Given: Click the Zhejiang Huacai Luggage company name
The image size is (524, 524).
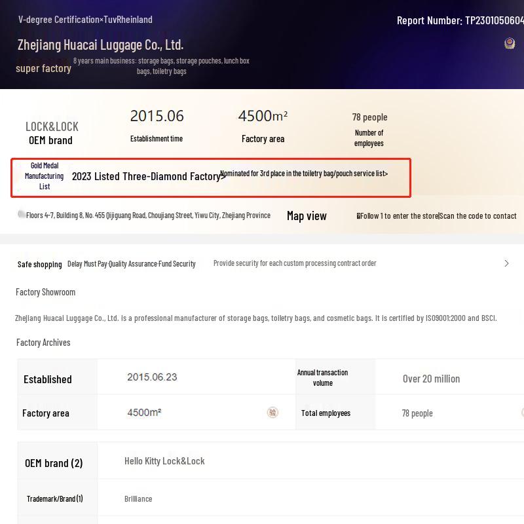Looking at the screenshot, I should 100,45.
